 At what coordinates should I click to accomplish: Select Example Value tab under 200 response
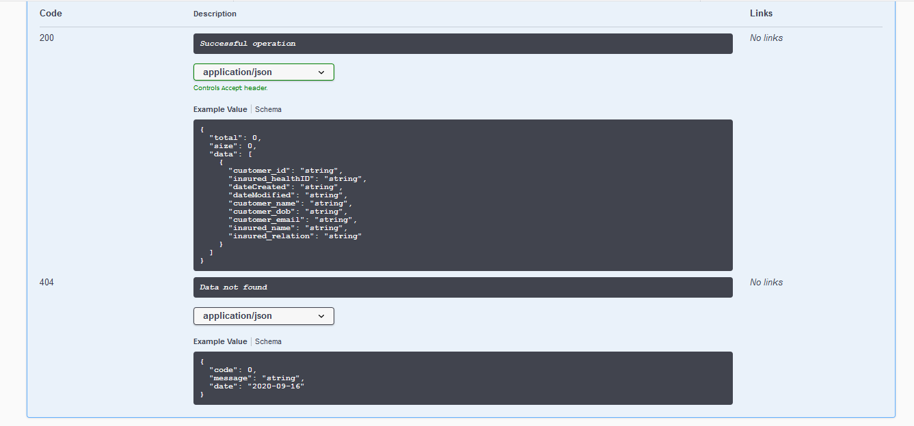click(220, 109)
